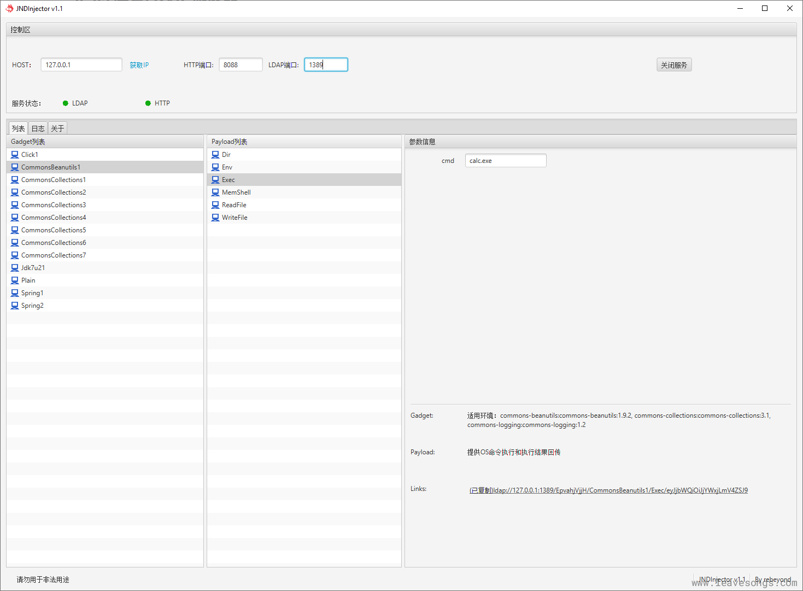This screenshot has width=803, height=591.
Task: Click the monitor icon beside Jdk7u21
Action: [x=15, y=268]
